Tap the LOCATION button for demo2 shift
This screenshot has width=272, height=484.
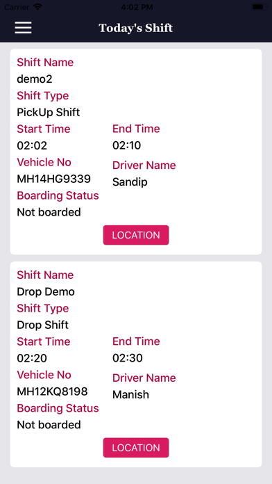(x=136, y=235)
